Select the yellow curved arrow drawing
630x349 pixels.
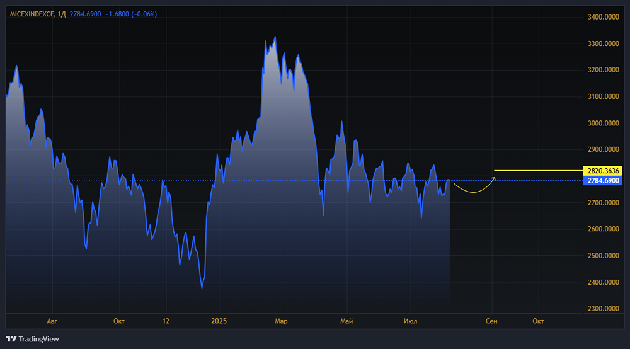click(474, 188)
